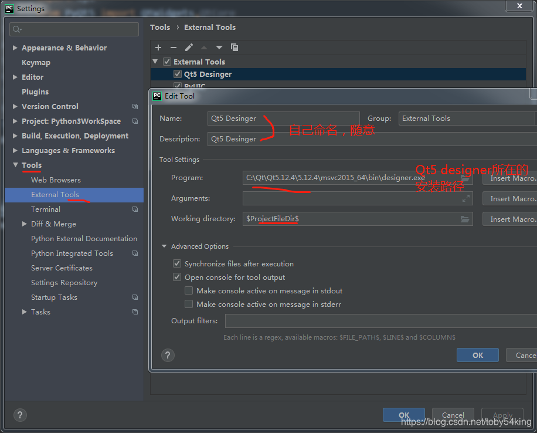Enable Make console active on stderr message
Image resolution: width=537 pixels, height=433 pixels.
189,304
